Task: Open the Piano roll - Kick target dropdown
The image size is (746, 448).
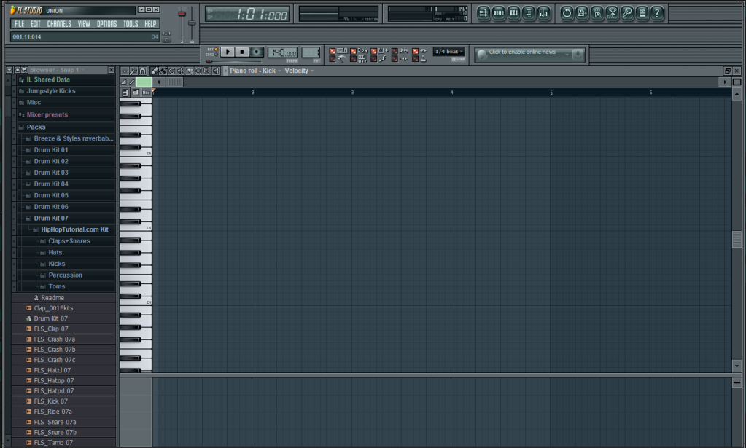Action: click(x=255, y=71)
